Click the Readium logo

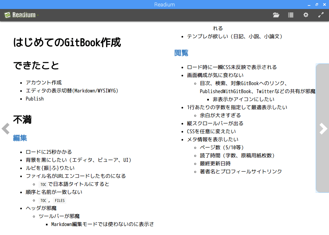[20, 15]
